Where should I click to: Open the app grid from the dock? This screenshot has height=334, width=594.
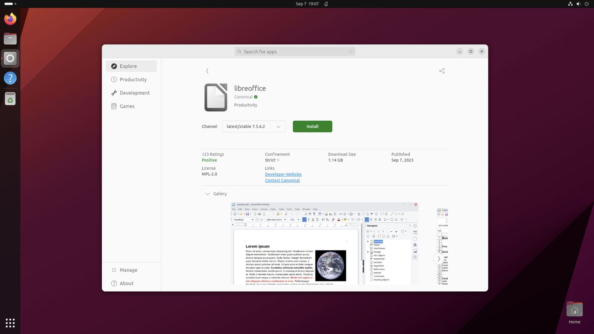coord(10,323)
